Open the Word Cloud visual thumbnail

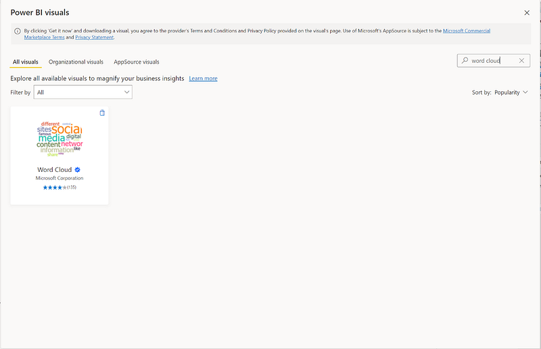[60, 139]
